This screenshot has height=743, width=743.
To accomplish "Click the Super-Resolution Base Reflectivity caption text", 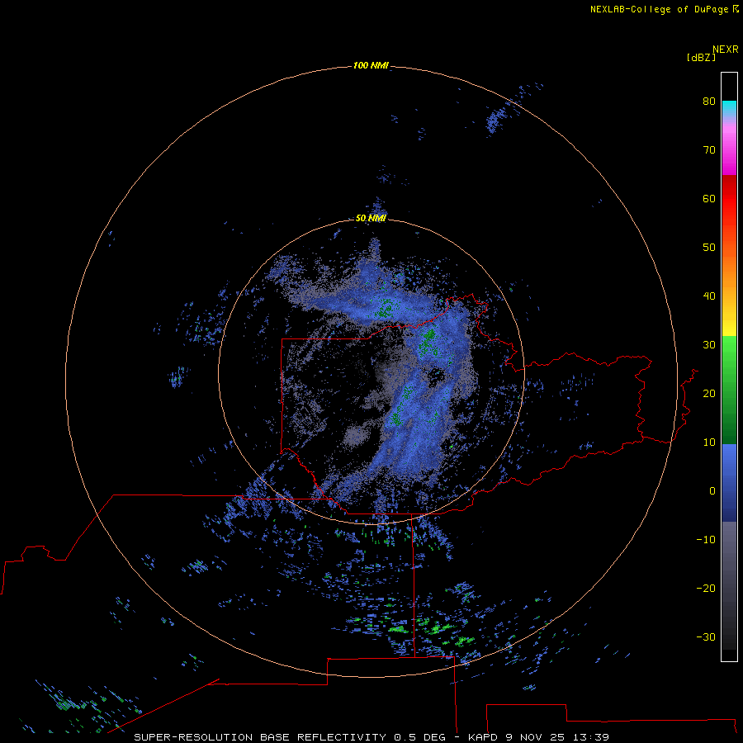I will tap(371, 737).
